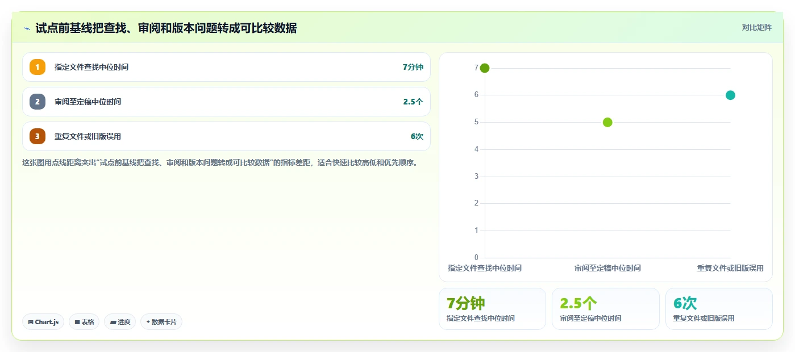Click the description paragraph starting 这张图用点线距离
This screenshot has height=352, width=795.
point(222,163)
